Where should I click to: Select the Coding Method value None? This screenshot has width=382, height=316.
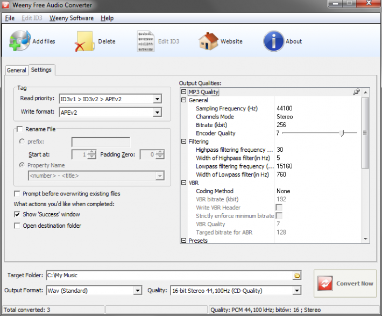[x=284, y=191]
